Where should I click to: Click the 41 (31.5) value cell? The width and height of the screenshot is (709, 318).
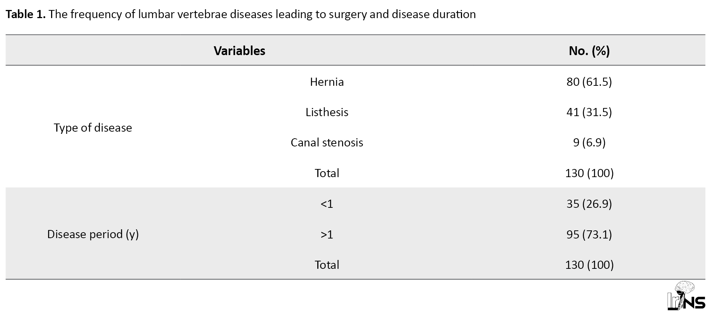[x=589, y=112]
